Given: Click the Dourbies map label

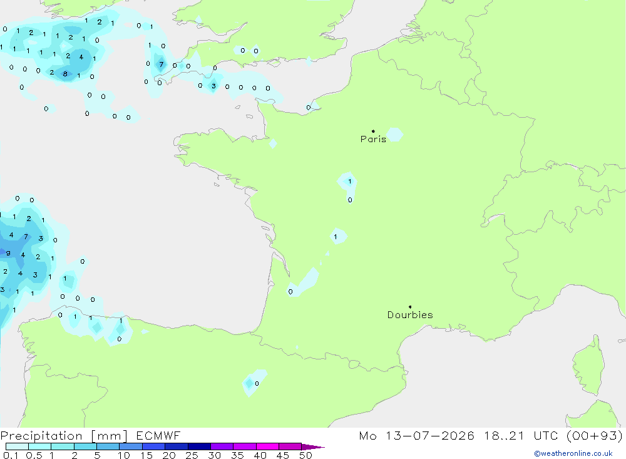Looking at the screenshot, I should (x=410, y=315).
